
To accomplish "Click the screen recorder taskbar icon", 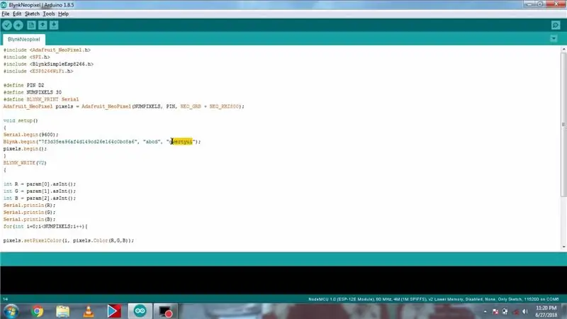I will [x=166, y=311].
